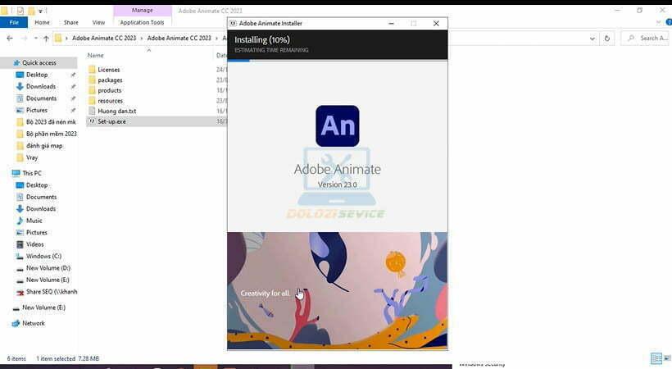Open the Share SEO network drive
Viewport: 672px width, 369px height.
[x=52, y=291]
